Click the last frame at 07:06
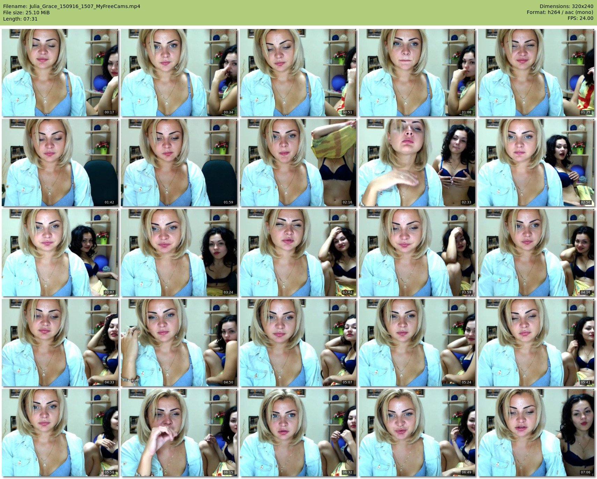 (536, 433)
